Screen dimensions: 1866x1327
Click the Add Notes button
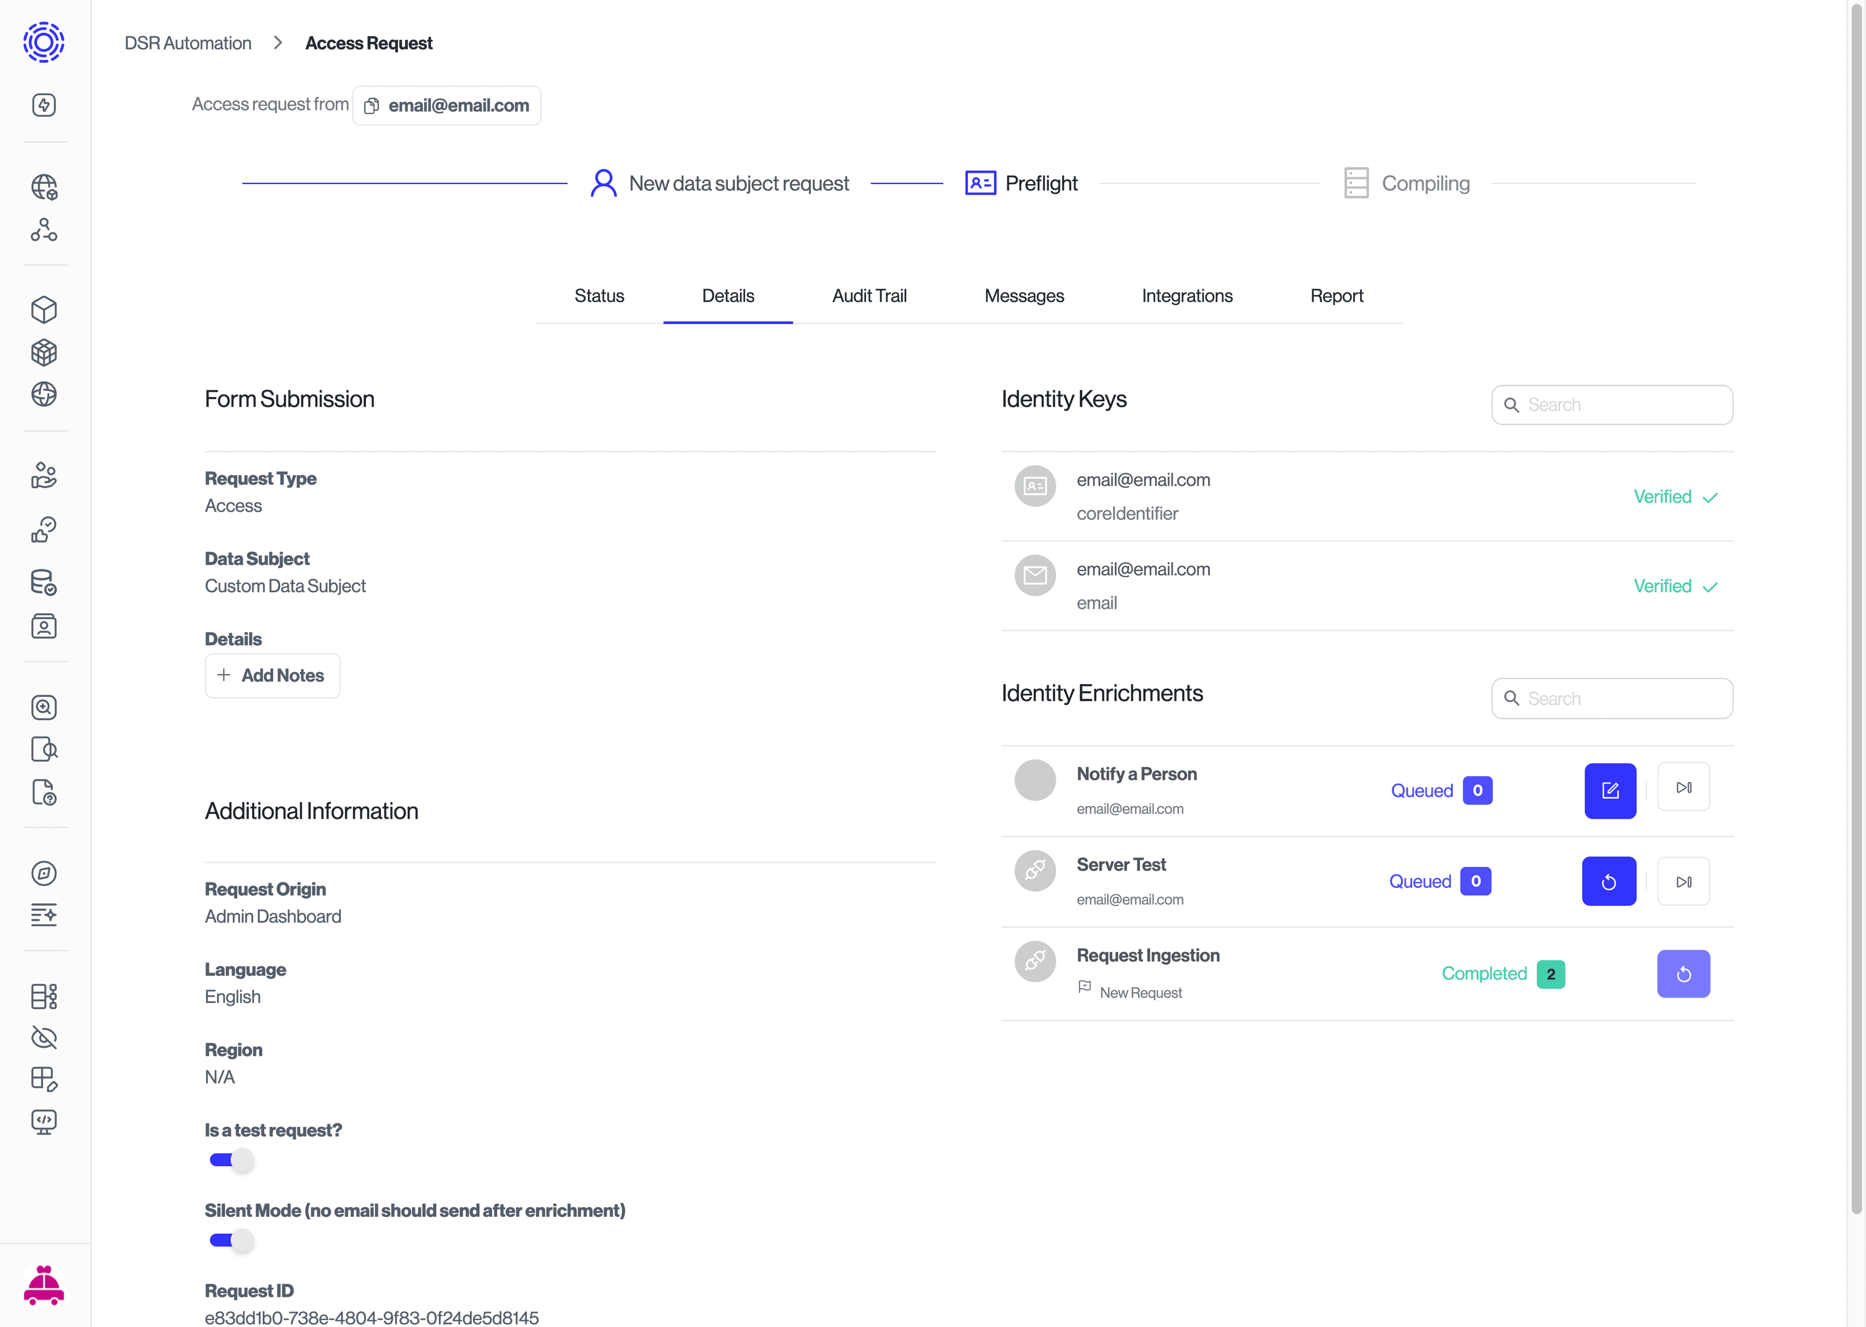[272, 675]
